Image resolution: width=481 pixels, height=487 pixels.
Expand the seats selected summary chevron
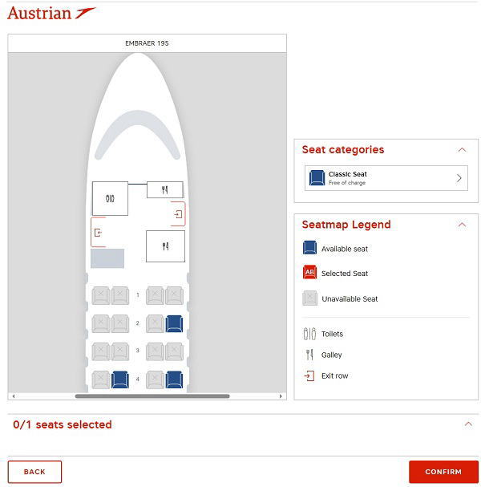pos(468,424)
